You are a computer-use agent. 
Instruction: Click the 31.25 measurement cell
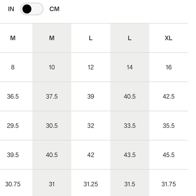point(91,184)
